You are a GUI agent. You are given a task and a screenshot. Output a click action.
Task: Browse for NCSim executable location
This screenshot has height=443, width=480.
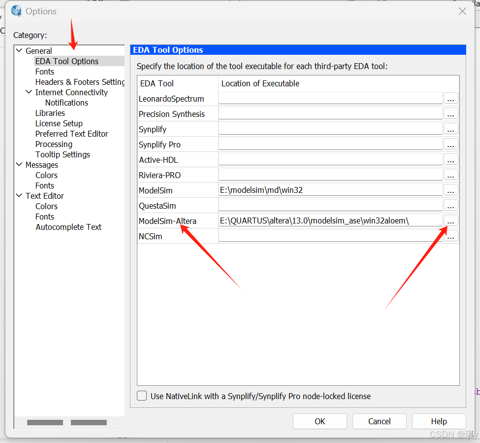(x=450, y=236)
